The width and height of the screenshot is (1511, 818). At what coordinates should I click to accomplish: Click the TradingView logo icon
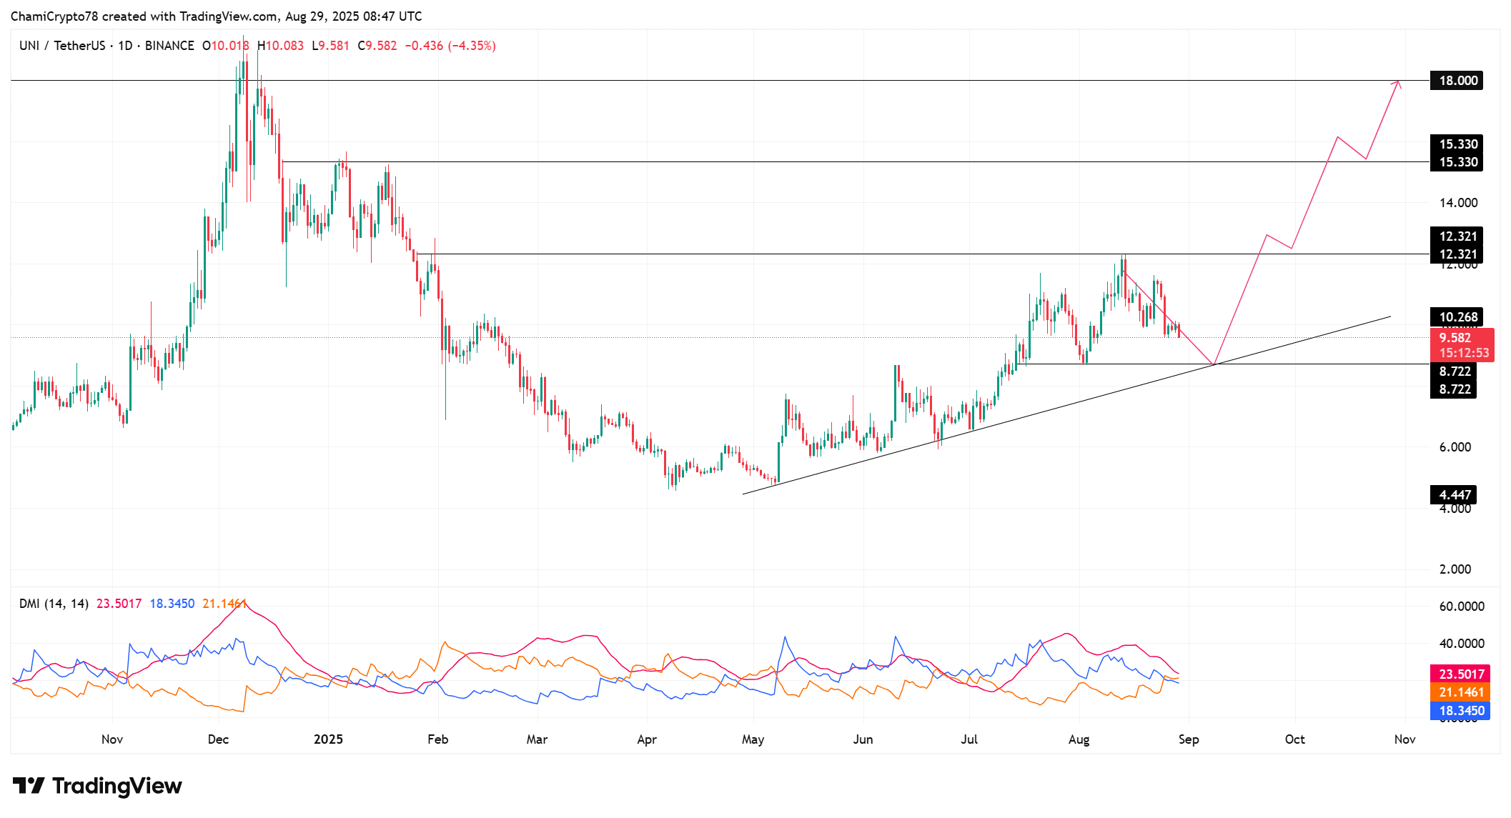(x=29, y=786)
